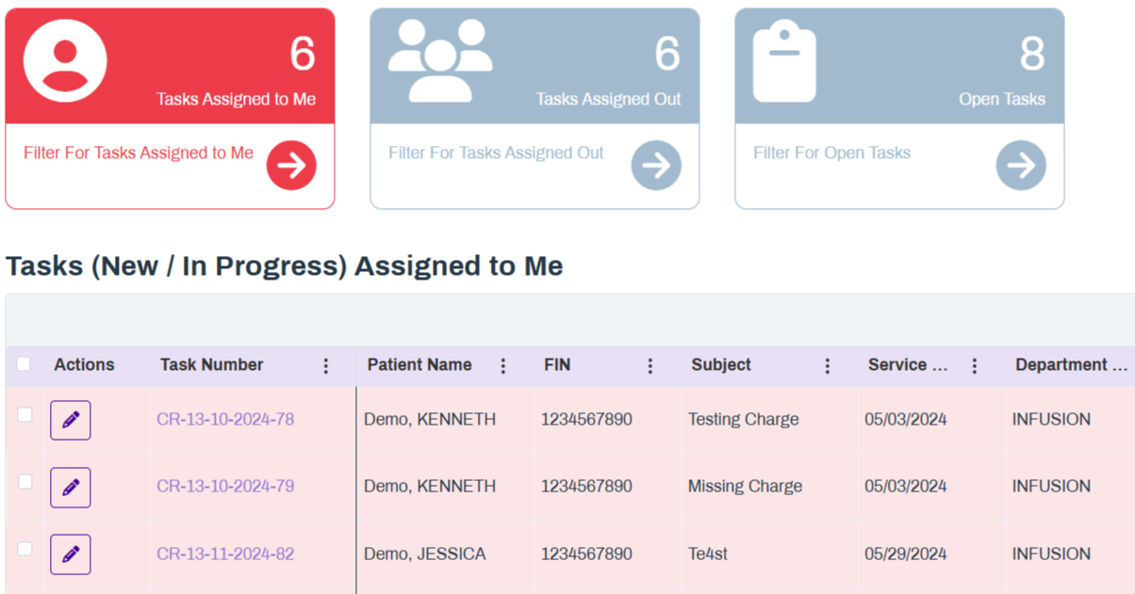This screenshot has height=594, width=1135.
Task: Open edit pencil for task CR-13-11-2024-82
Action: pos(71,554)
